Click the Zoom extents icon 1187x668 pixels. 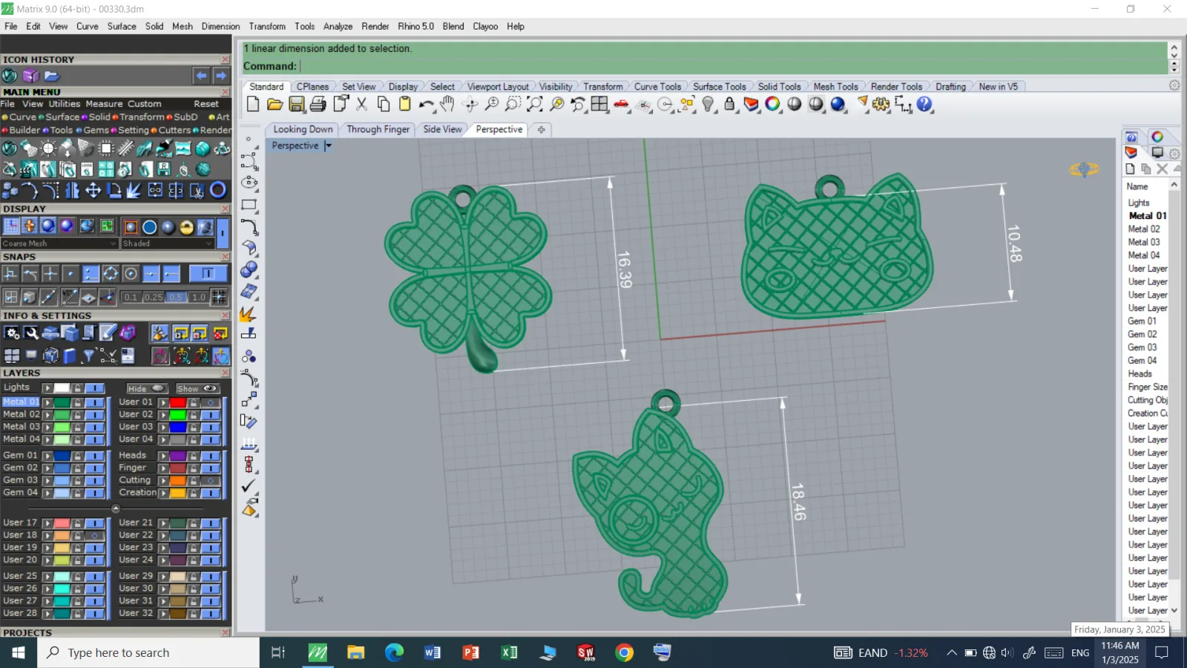[x=535, y=105]
